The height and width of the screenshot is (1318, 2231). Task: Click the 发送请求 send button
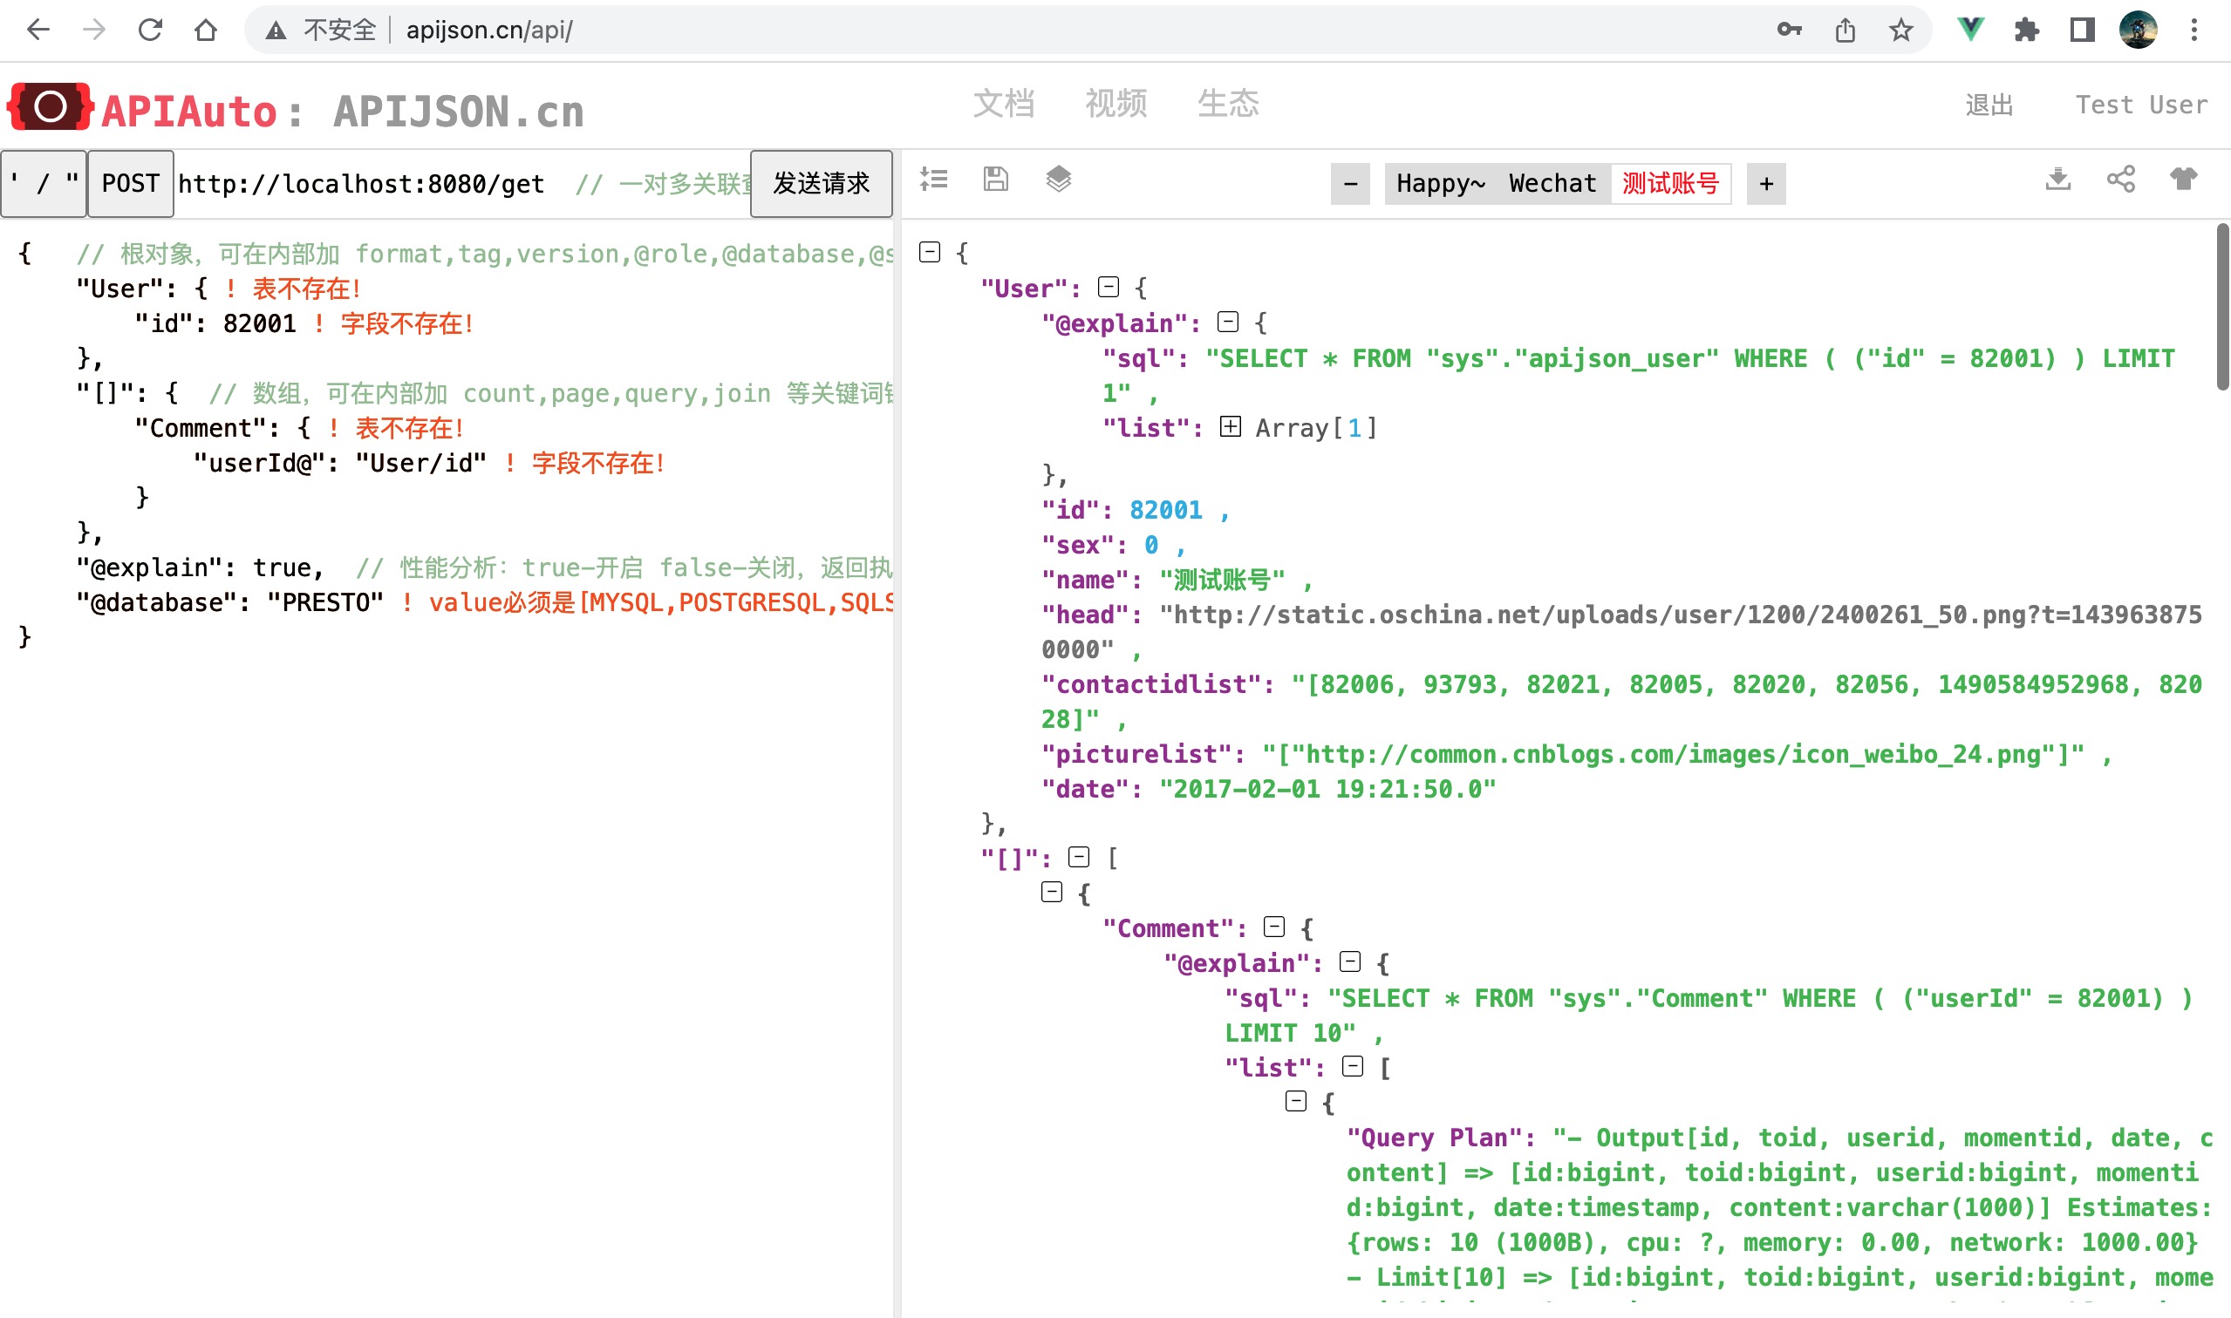click(x=821, y=183)
